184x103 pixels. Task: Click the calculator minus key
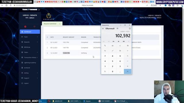(x=128, y=61)
